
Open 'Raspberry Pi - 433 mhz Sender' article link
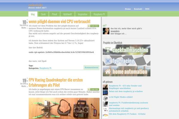(125, 87)
